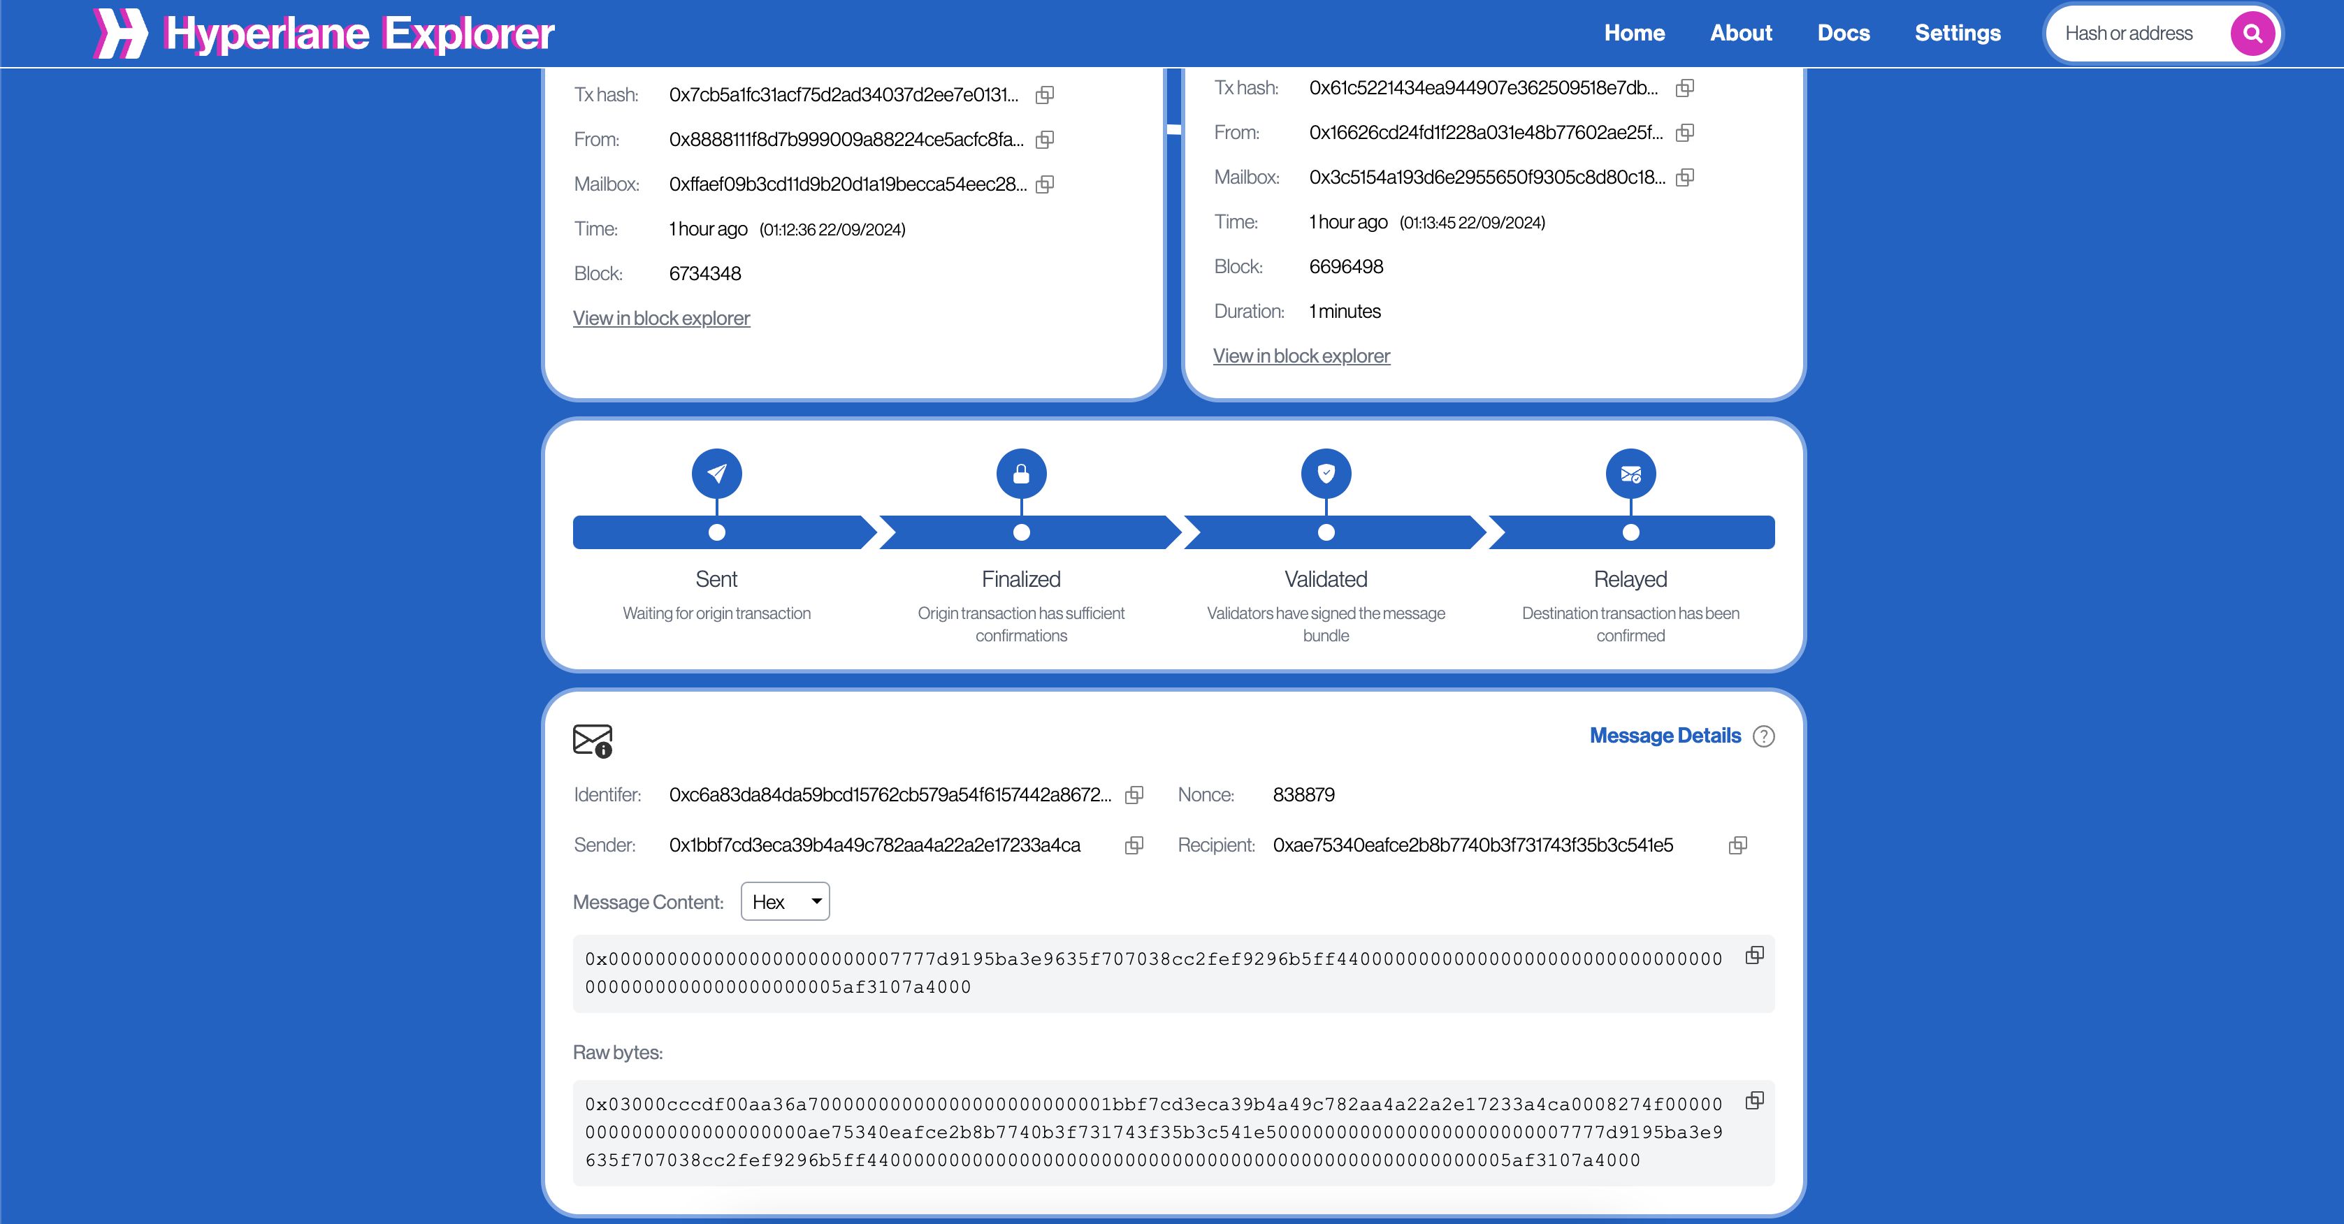This screenshot has width=2344, height=1224.
Task: Click Waiting for origin transaction description
Action: tap(717, 613)
